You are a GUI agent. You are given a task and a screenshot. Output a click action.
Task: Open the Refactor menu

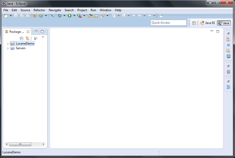coord(39,10)
